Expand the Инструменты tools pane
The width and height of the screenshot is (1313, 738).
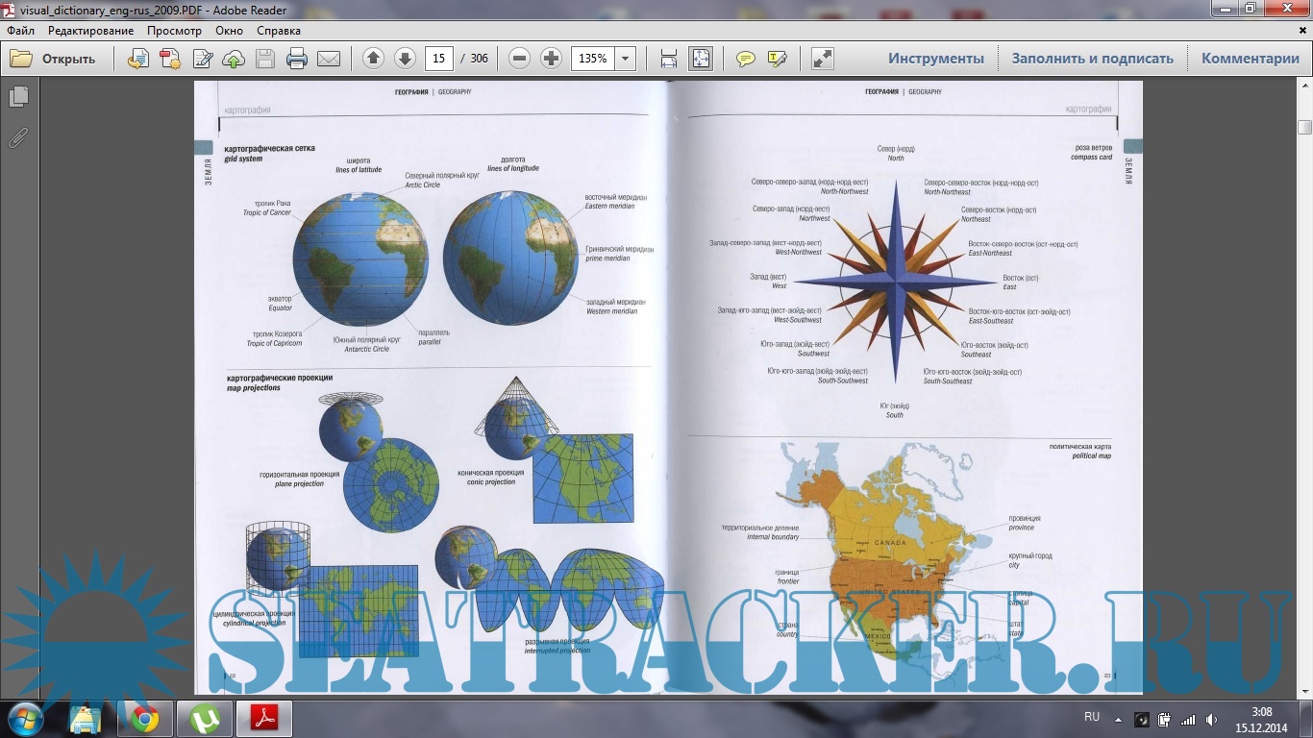click(x=935, y=59)
